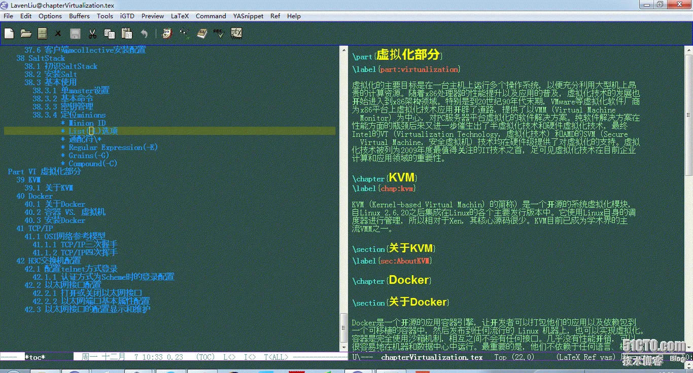The width and height of the screenshot is (693, 373).
Task: Select highlighted List(-L)选项 TOC item
Action: coord(89,131)
